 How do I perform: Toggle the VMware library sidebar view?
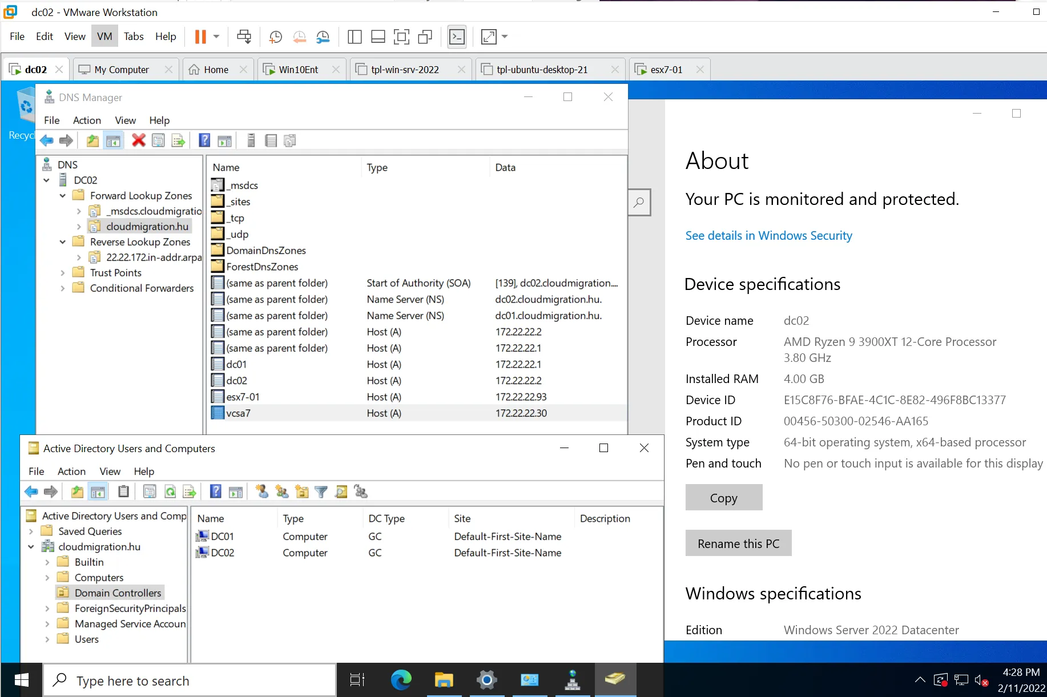point(355,37)
